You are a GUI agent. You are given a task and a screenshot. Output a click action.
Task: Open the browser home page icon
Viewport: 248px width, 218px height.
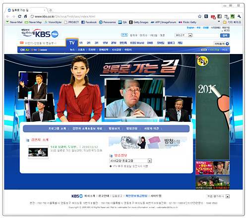(x=25, y=16)
